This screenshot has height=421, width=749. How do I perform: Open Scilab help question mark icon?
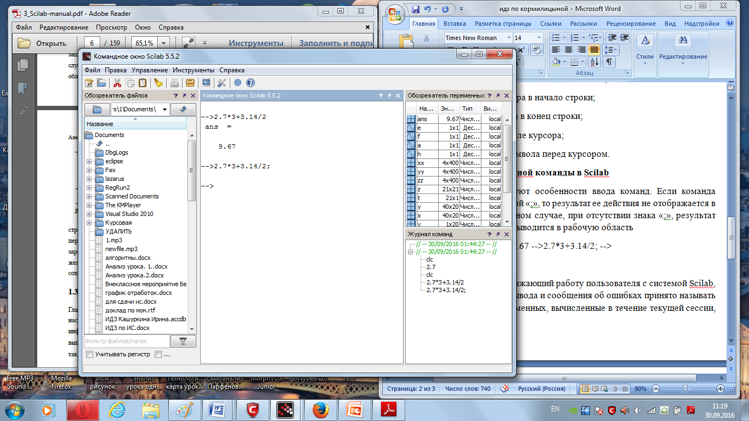(251, 83)
